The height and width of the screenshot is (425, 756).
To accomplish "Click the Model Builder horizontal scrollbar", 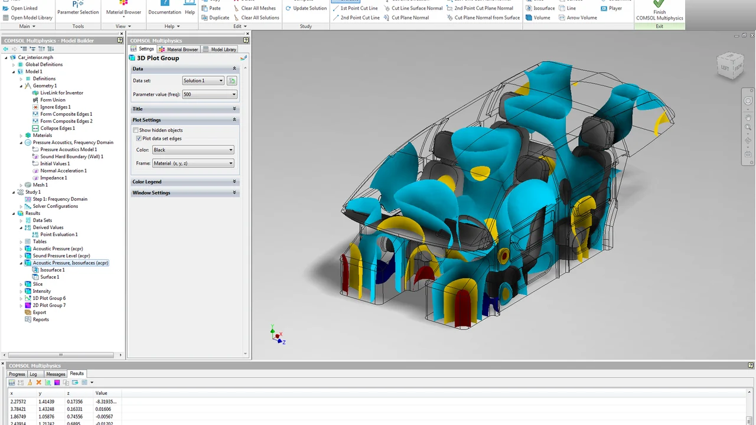I will (62, 355).
